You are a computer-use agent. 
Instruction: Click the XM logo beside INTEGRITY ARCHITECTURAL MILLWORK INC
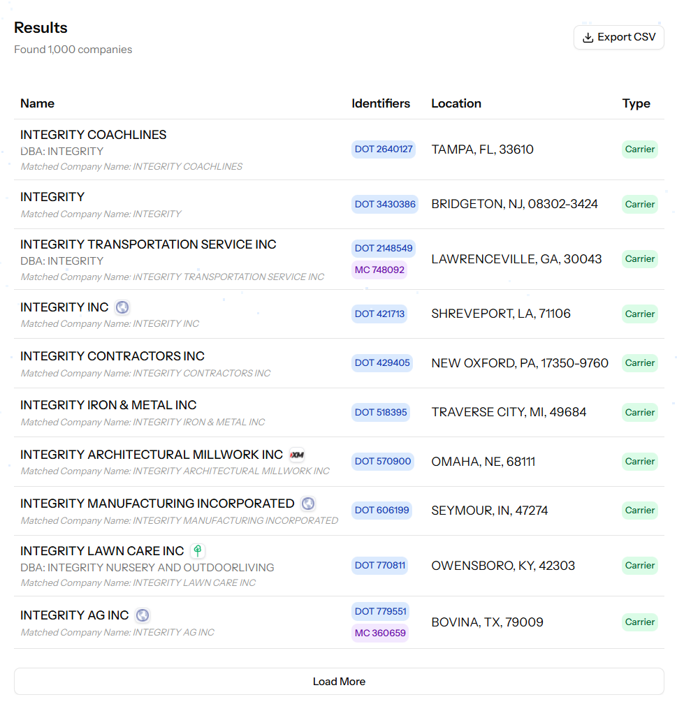(298, 454)
